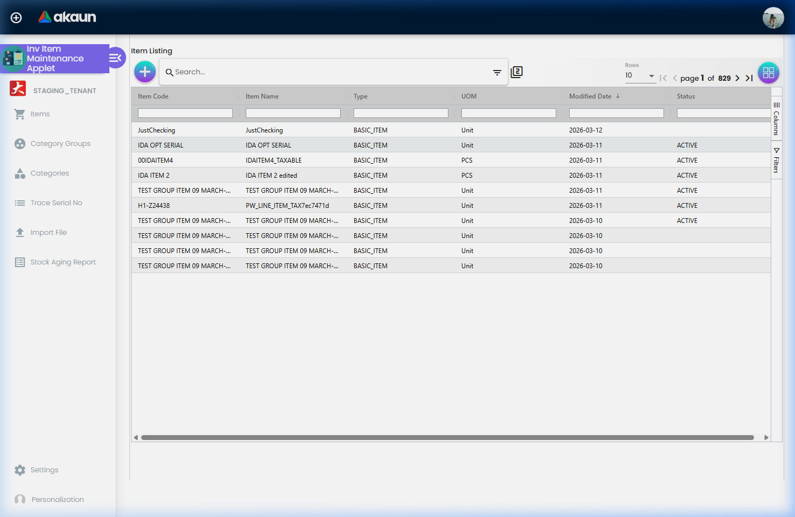Expand the Columns side panel
795x517 pixels.
click(x=776, y=119)
